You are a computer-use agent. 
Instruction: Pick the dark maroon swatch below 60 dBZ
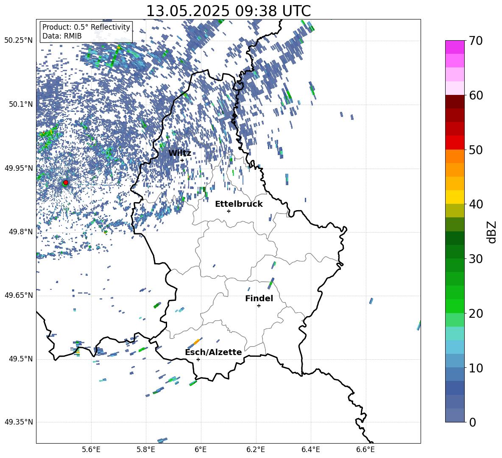(455, 102)
